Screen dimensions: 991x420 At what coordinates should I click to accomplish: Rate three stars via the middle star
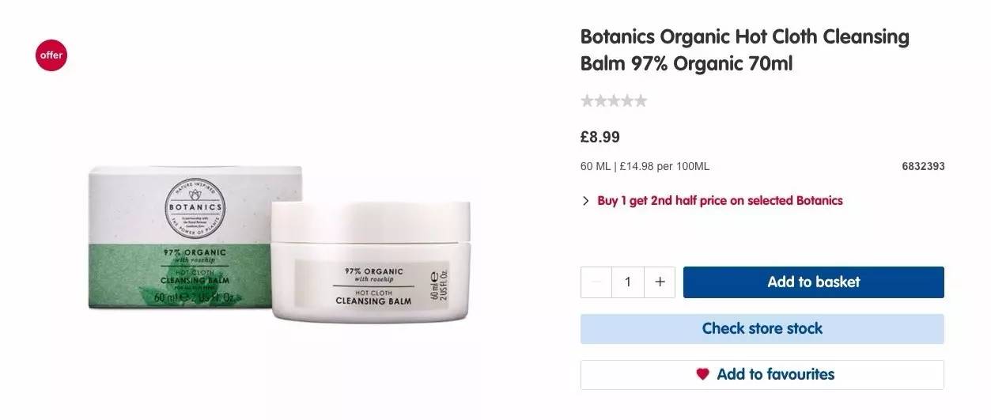click(614, 100)
